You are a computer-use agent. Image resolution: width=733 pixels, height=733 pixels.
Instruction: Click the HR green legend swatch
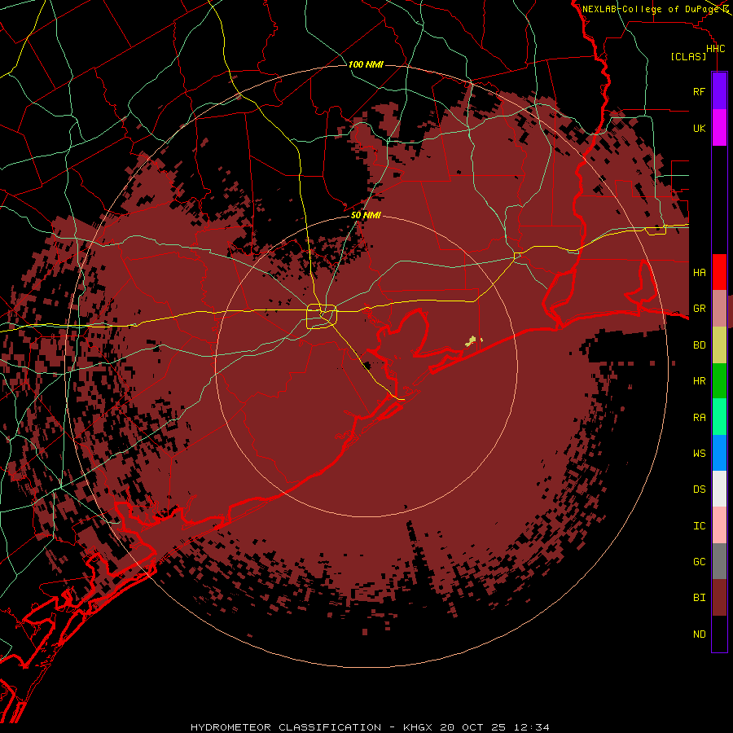tap(719, 381)
